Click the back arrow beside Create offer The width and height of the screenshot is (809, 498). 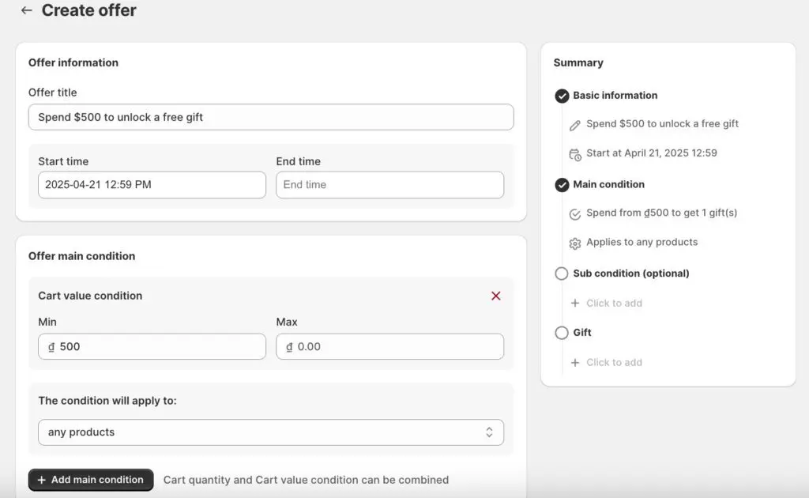pos(26,11)
